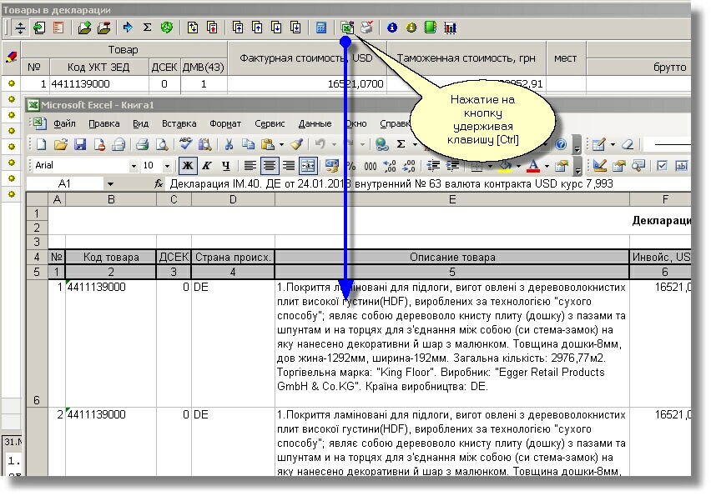Image resolution: width=711 pixels, height=496 pixels.
Task: Click the printer icon in declaration toolbar
Action: [366, 28]
